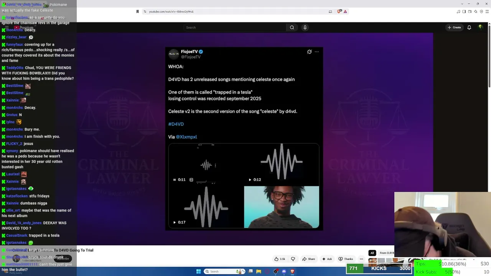The height and width of the screenshot is (276, 491).
Task: Toggle captions on the 0:11 tweet clip
Action: (191, 180)
